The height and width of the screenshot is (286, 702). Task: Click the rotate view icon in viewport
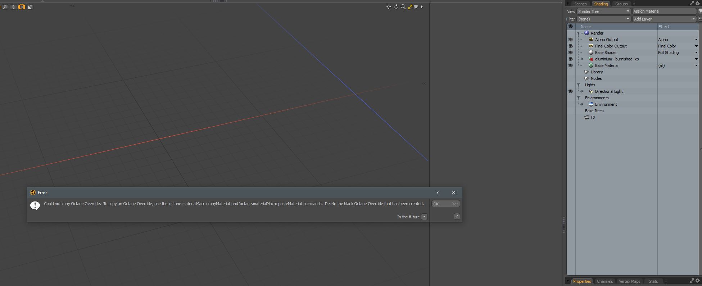[x=396, y=7]
